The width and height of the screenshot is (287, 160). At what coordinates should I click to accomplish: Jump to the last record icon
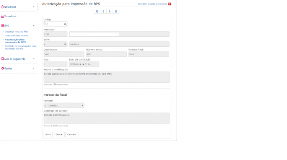(x=116, y=11)
